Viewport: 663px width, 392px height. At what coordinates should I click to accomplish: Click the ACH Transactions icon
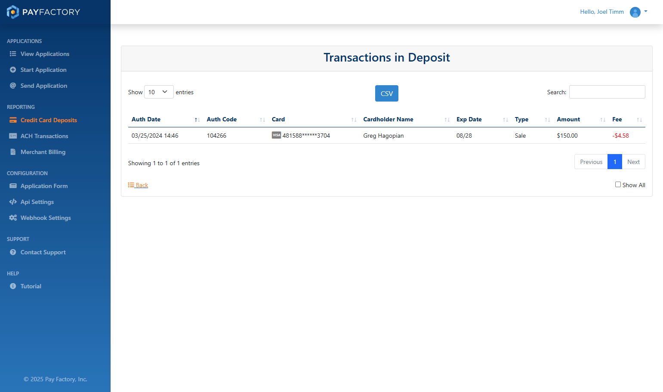(13, 136)
